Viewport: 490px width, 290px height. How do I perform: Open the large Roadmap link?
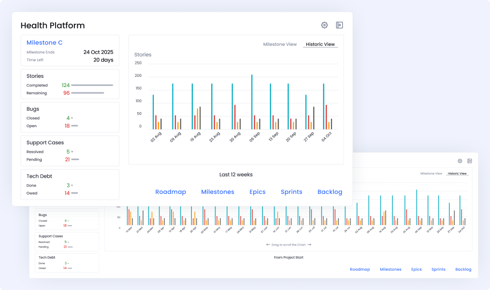point(171,192)
